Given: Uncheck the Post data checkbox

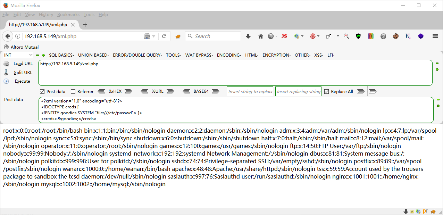Looking at the screenshot, I should (42, 91).
